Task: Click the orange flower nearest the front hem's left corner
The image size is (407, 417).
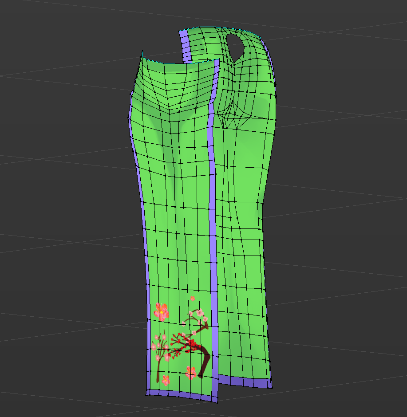Action: [x=166, y=380]
